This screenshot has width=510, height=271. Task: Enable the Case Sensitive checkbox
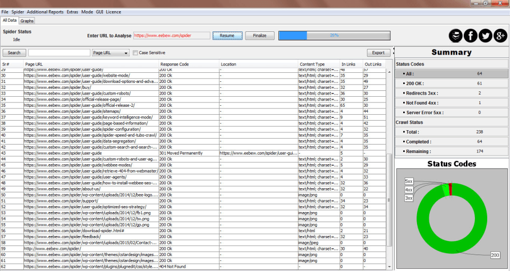coord(135,53)
